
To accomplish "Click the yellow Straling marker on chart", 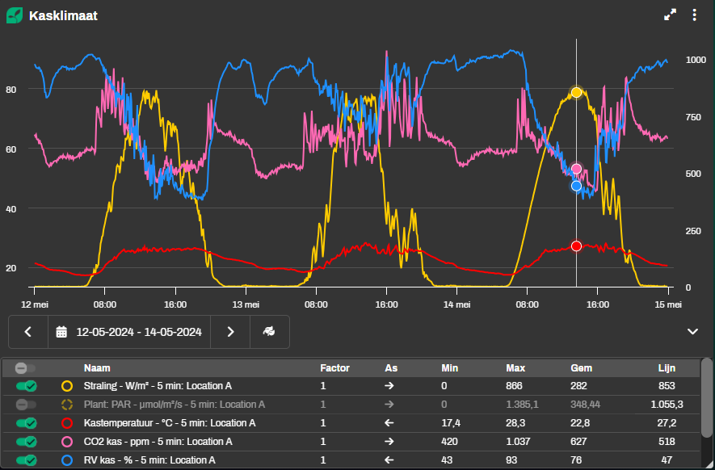I will [576, 92].
